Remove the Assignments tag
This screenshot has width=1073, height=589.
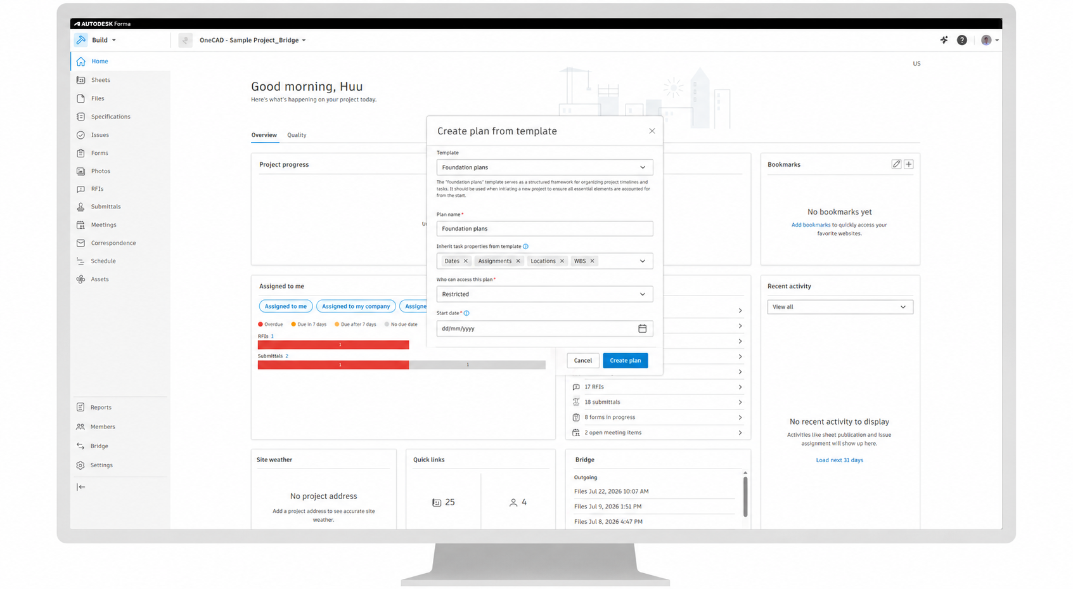(x=518, y=261)
